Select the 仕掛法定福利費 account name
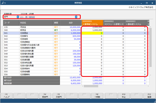This screenshot has height=103, width=156. pyautogui.click(x=27, y=51)
